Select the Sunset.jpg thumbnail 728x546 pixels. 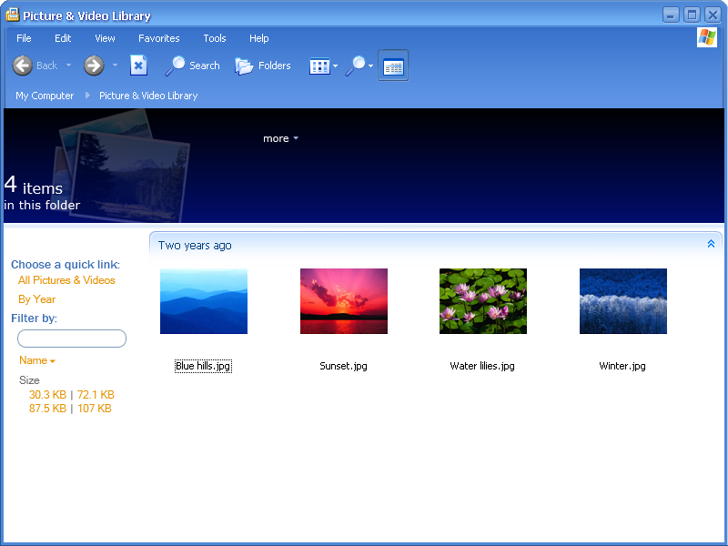pyautogui.click(x=344, y=301)
